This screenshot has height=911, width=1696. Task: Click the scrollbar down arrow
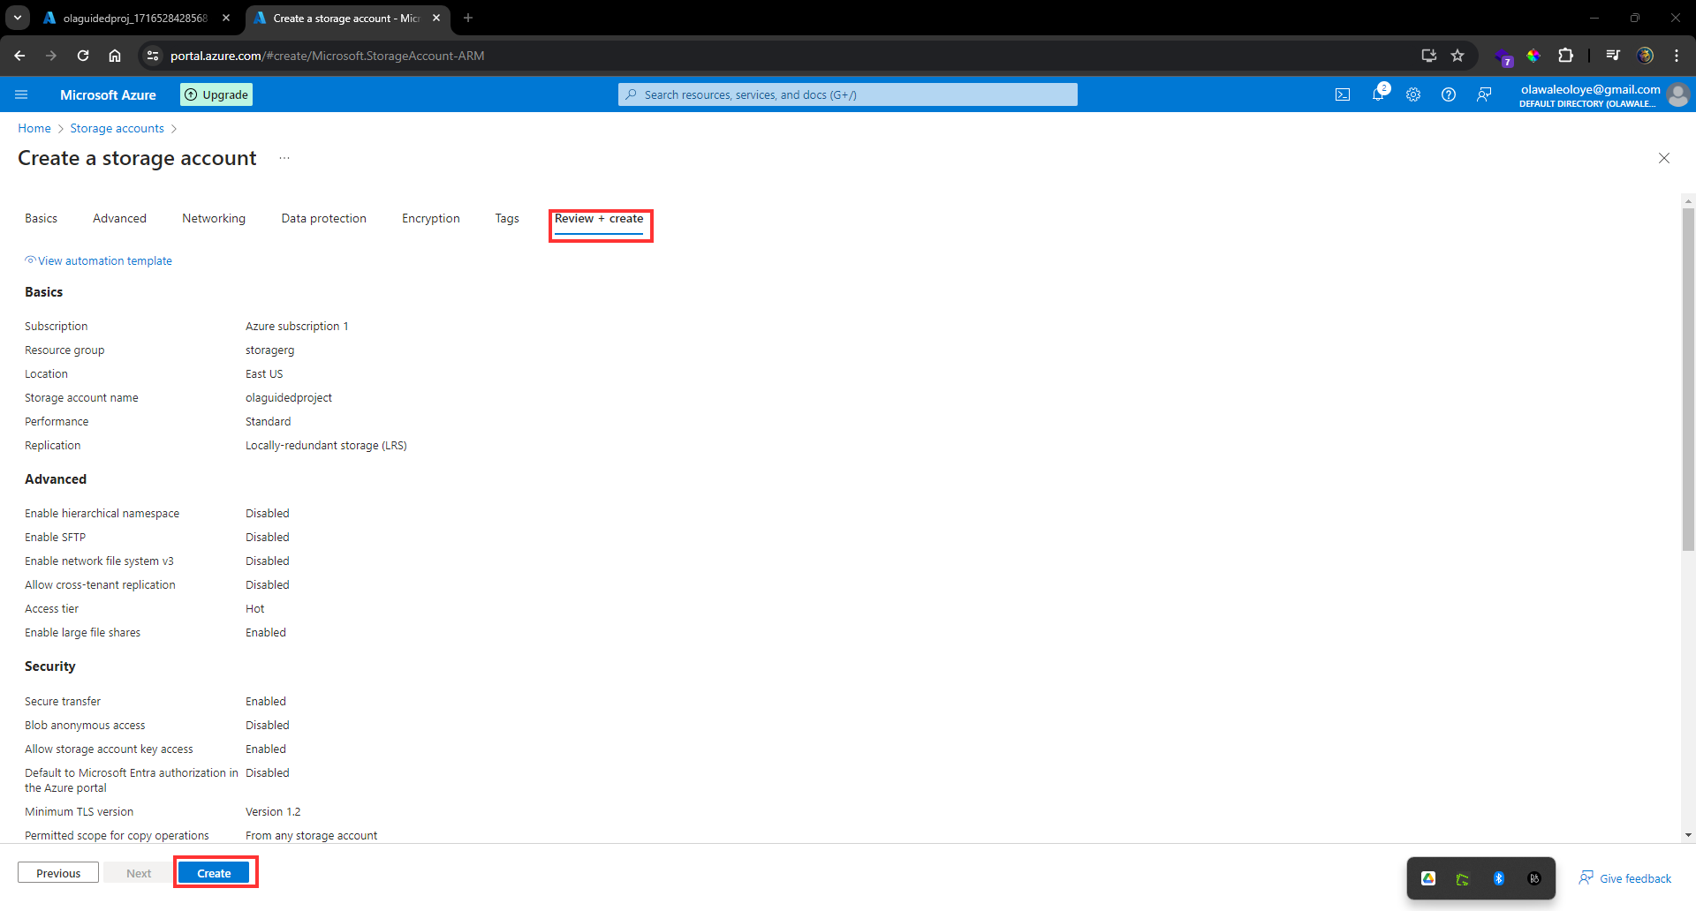(1688, 835)
